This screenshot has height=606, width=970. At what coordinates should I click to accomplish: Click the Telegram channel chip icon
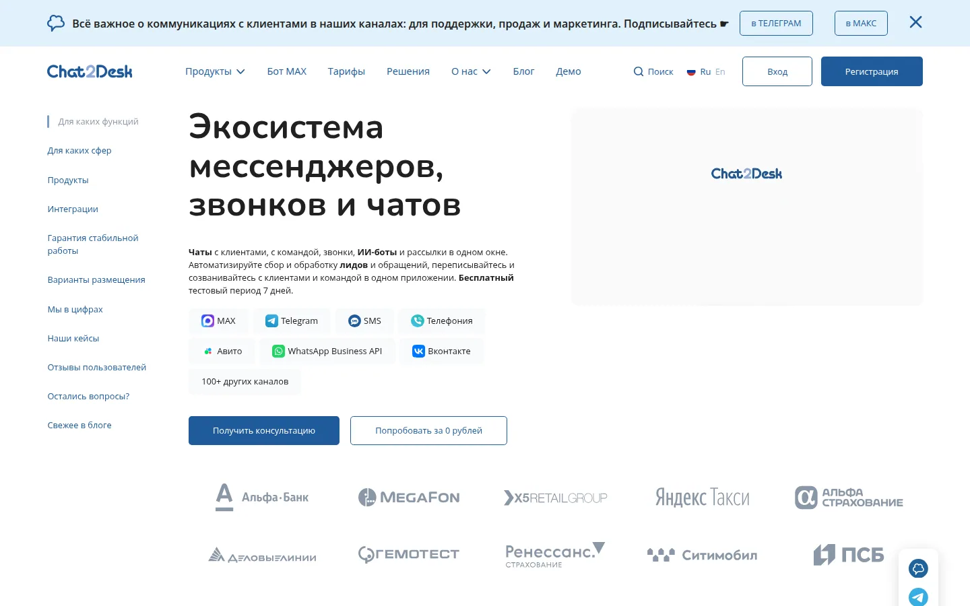271,321
